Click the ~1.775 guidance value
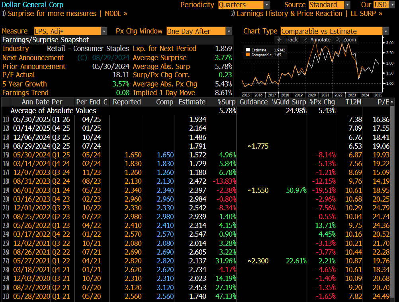The height and width of the screenshot is (302, 399). 258,146
